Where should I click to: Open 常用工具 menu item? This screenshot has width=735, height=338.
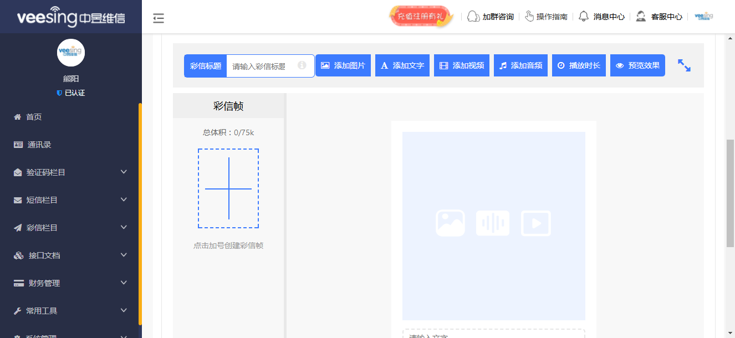click(x=71, y=311)
